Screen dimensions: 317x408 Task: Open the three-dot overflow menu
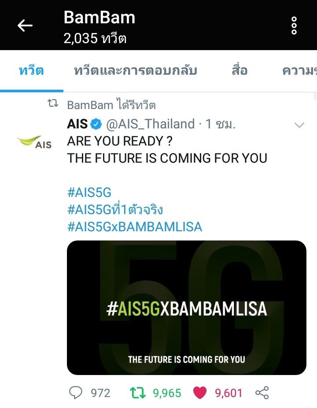coord(294,25)
